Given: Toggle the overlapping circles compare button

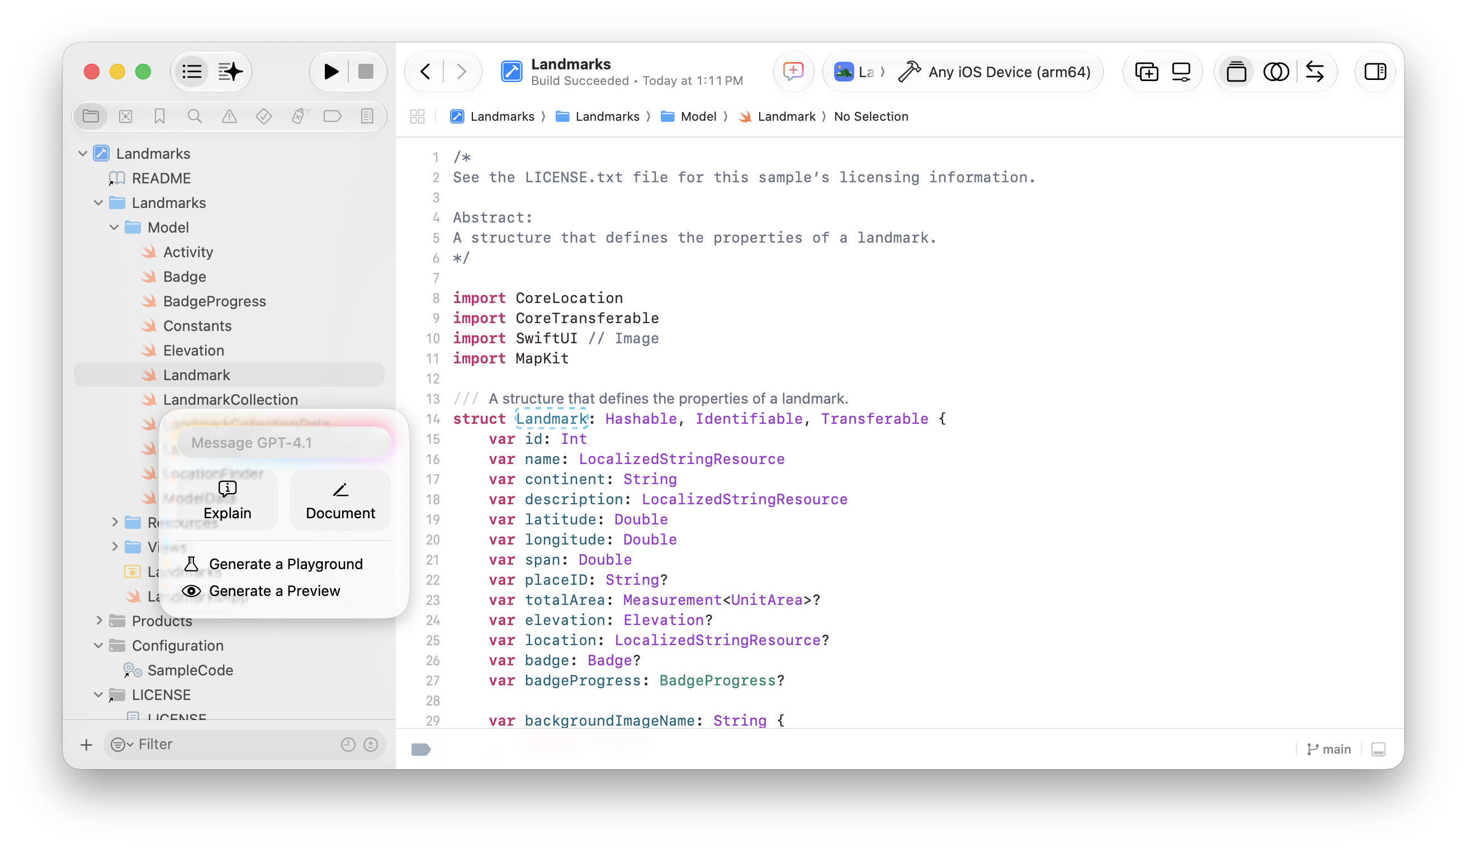Looking at the screenshot, I should pyautogui.click(x=1275, y=72).
